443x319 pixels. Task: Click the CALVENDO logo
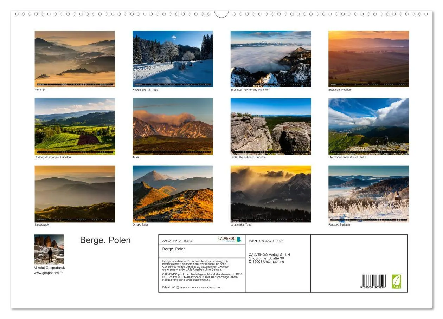[230, 239]
